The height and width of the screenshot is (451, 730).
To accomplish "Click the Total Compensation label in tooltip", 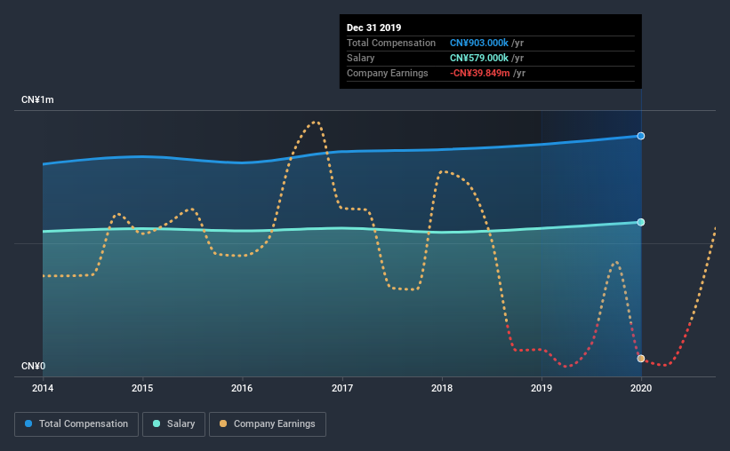I will click(x=391, y=43).
